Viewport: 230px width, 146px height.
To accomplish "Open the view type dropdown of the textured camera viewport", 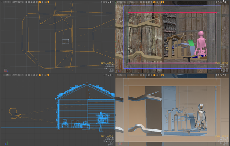I will pos(121,2).
